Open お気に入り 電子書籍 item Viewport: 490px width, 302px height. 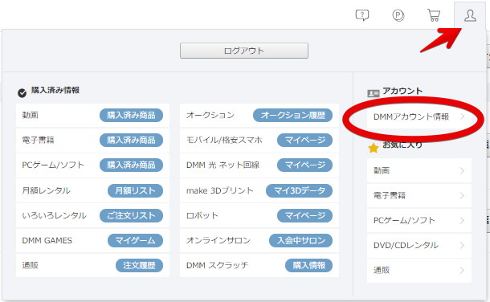[x=419, y=195]
